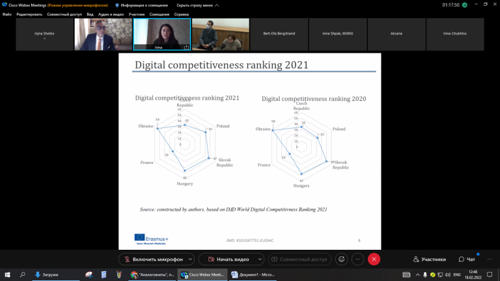Image resolution: width=500 pixels, height=281 pixels.
Task: Start camera with Начать видео button
Action: [x=228, y=260]
